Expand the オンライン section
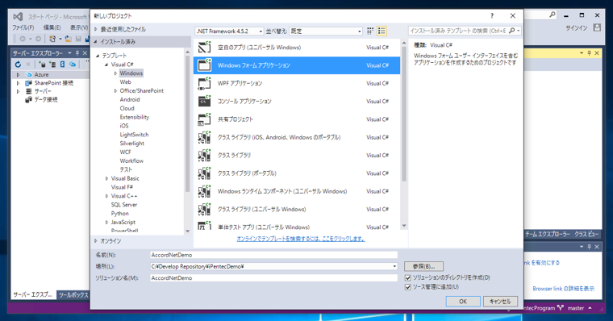 (x=96, y=241)
